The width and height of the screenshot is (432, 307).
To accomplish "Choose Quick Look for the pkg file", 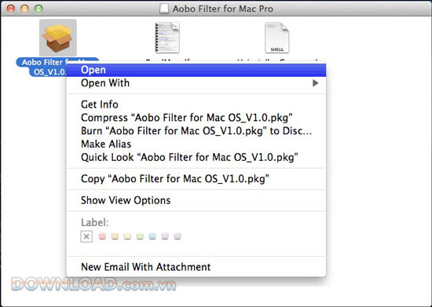I will tap(196, 157).
